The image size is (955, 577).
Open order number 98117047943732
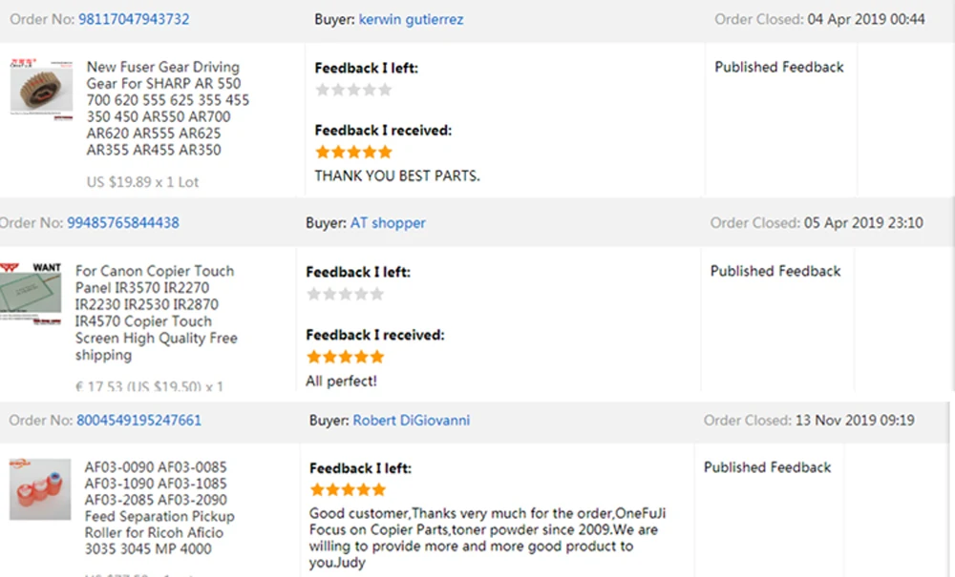click(134, 19)
